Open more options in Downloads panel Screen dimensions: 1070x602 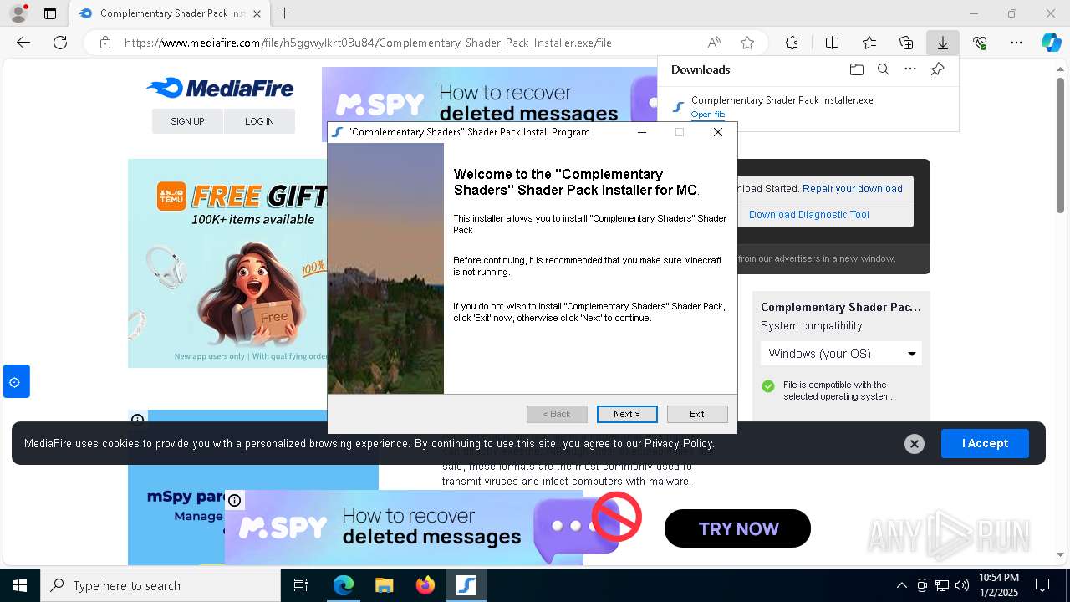click(x=910, y=69)
